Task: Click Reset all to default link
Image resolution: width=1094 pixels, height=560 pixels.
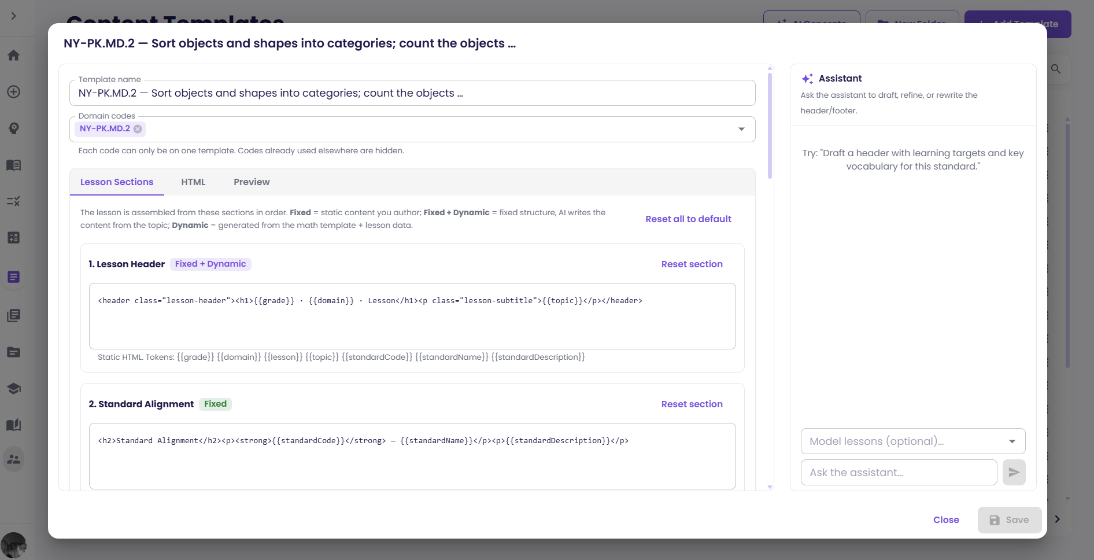Action: point(688,219)
